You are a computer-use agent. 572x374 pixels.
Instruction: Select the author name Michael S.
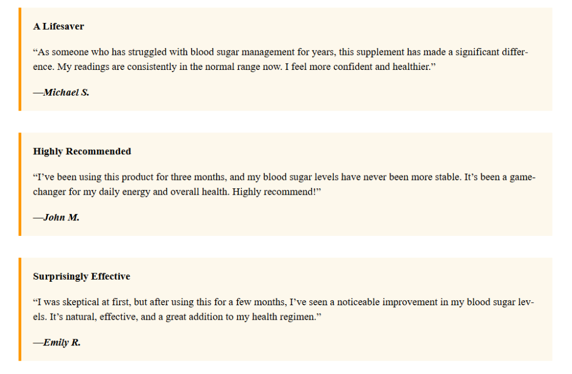click(66, 93)
